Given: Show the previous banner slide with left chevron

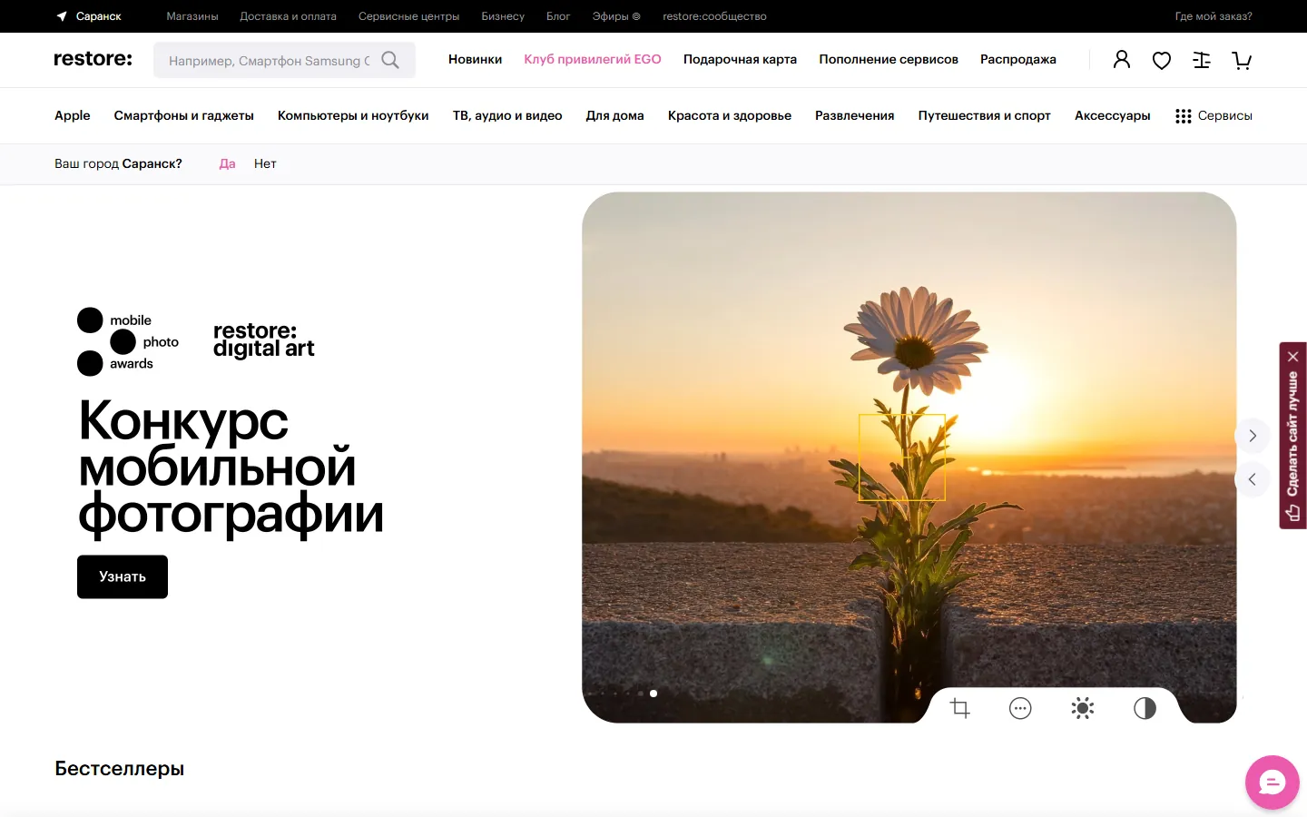Looking at the screenshot, I should [1253, 479].
